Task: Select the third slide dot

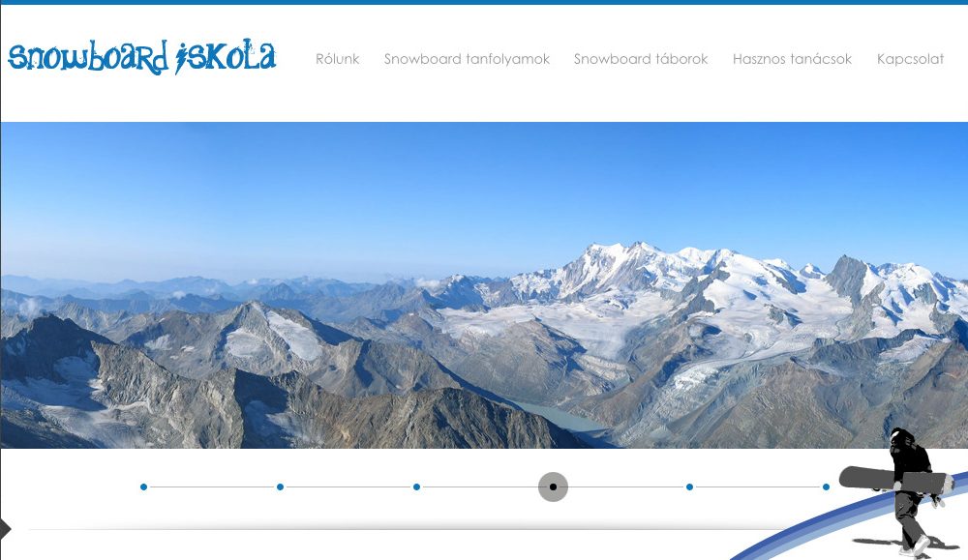Action: click(416, 486)
